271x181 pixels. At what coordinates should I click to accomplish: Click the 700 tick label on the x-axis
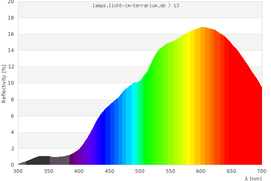coord(262,171)
